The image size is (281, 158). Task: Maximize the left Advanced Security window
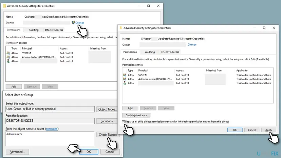tap(148, 6)
